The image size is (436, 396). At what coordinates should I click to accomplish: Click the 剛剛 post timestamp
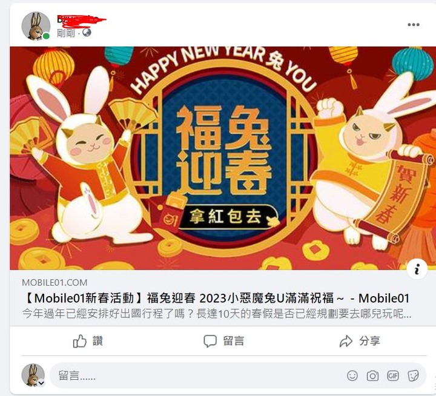coord(66,33)
